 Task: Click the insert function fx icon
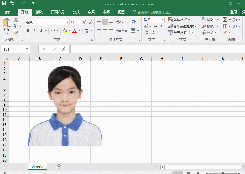[x=64, y=49]
